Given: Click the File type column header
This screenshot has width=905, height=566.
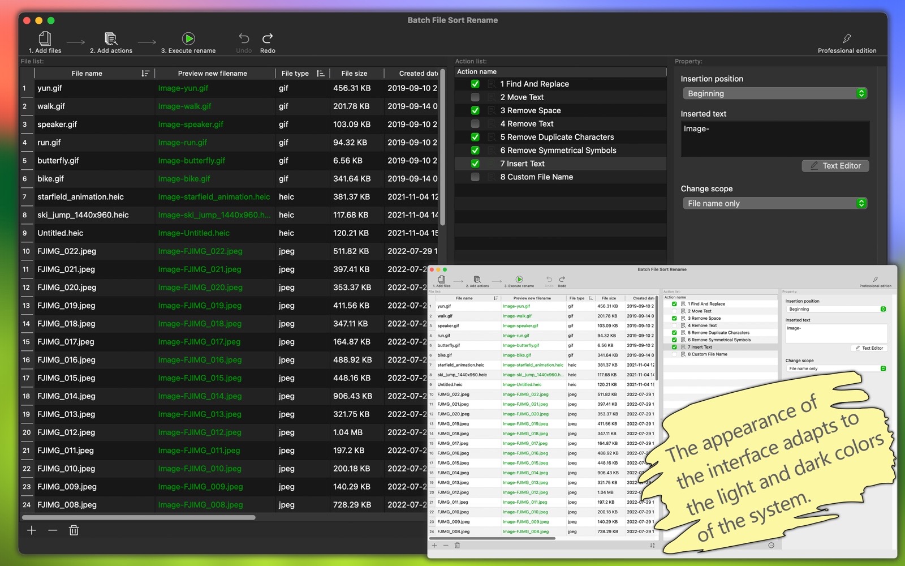Looking at the screenshot, I should click(295, 74).
